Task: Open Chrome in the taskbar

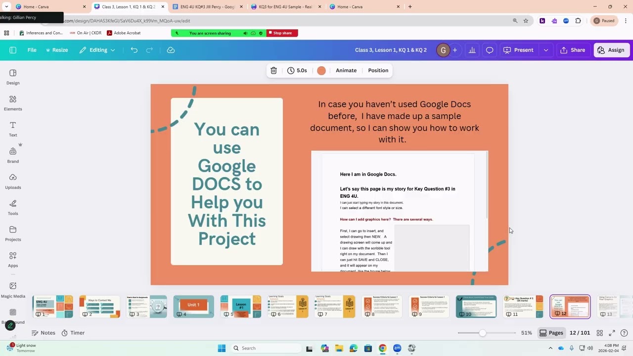Action: (x=382, y=348)
